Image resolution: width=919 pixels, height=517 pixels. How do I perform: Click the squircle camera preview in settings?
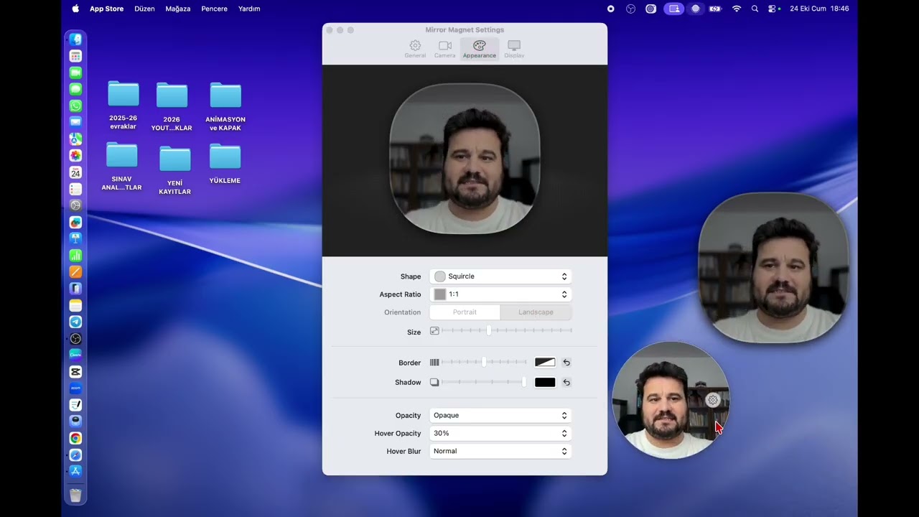click(x=465, y=159)
